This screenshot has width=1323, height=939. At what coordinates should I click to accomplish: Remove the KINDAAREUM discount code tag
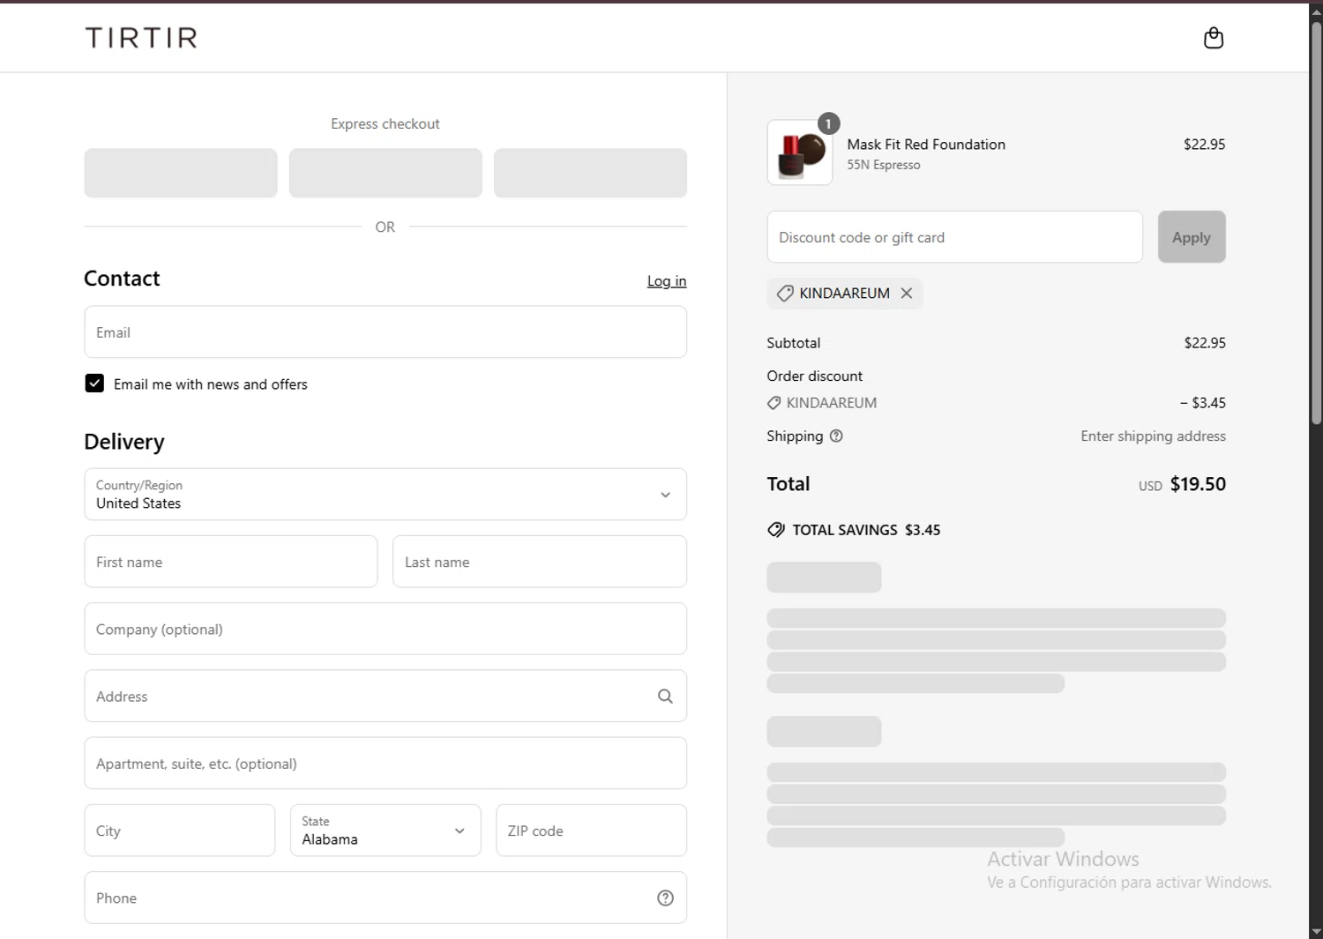906,294
